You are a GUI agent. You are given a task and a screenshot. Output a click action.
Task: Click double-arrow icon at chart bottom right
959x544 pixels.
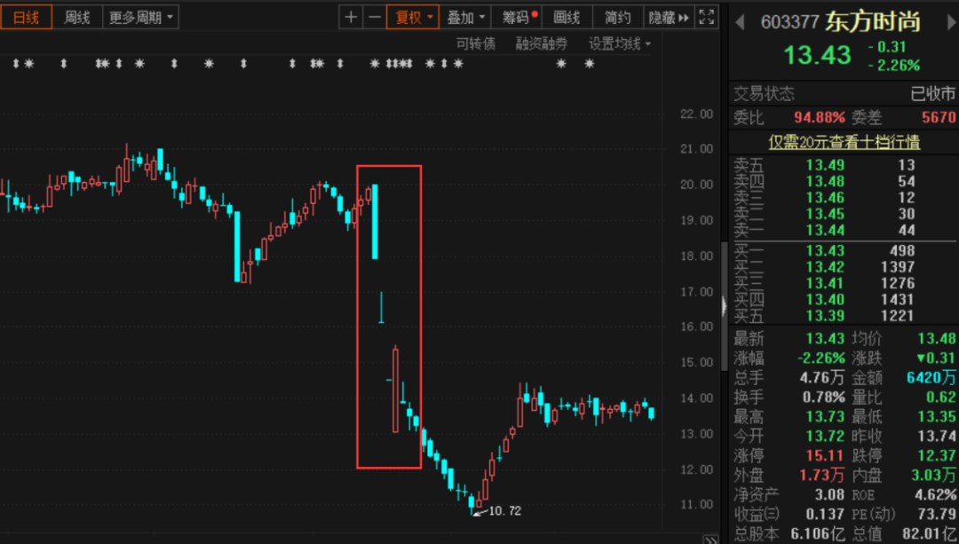(x=709, y=539)
